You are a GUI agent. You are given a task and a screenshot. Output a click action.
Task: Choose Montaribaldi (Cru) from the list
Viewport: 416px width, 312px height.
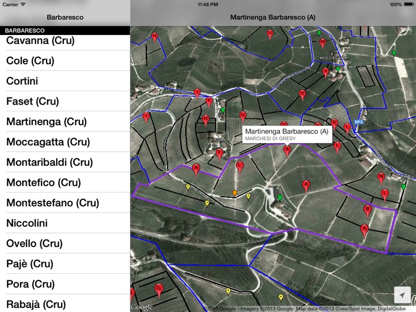(x=65, y=162)
